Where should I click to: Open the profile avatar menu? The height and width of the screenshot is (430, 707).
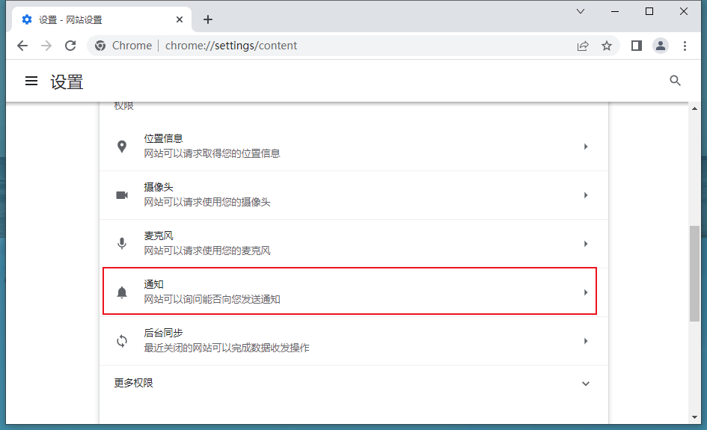(660, 46)
